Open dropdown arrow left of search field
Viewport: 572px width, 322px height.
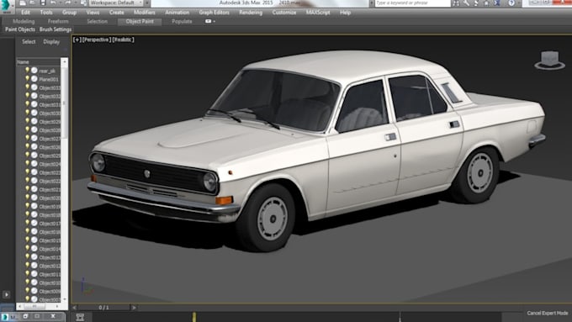click(372, 3)
